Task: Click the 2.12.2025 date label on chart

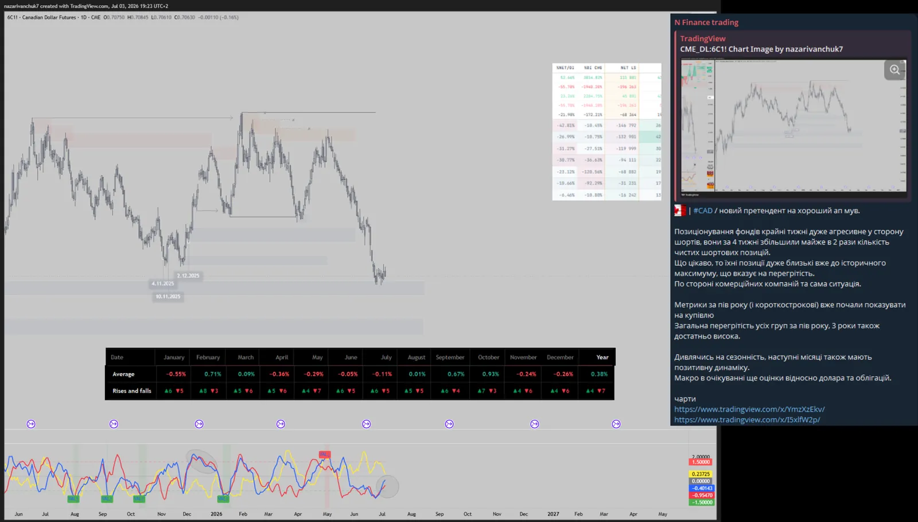Action: tap(188, 276)
